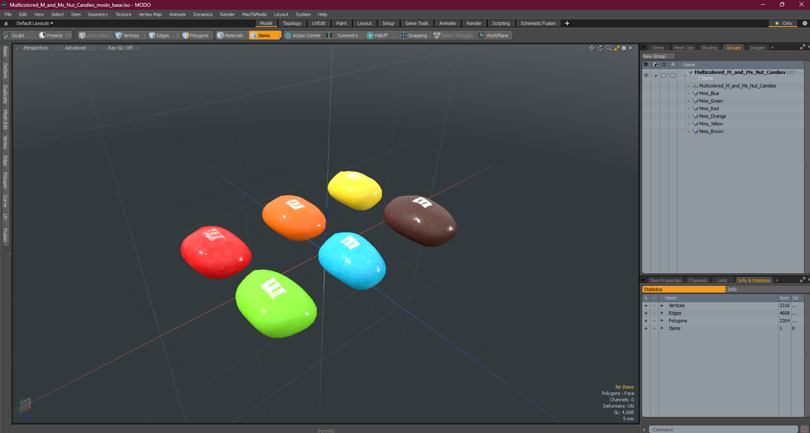
Task: Open the Vertex Map menu
Action: (x=150, y=14)
